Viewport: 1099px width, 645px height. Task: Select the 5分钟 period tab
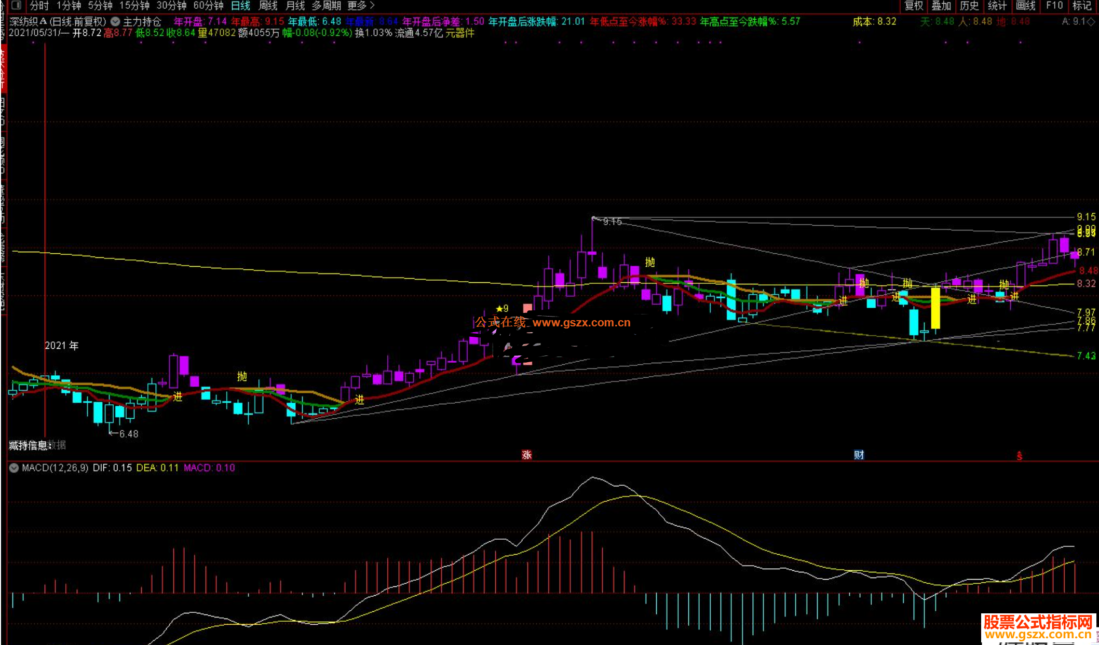100,6
